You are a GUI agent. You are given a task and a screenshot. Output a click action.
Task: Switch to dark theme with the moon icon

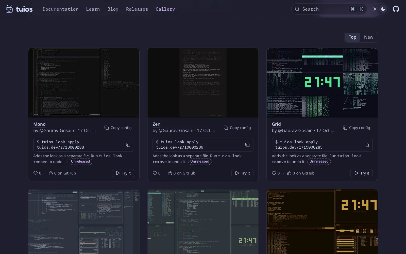coord(383,9)
